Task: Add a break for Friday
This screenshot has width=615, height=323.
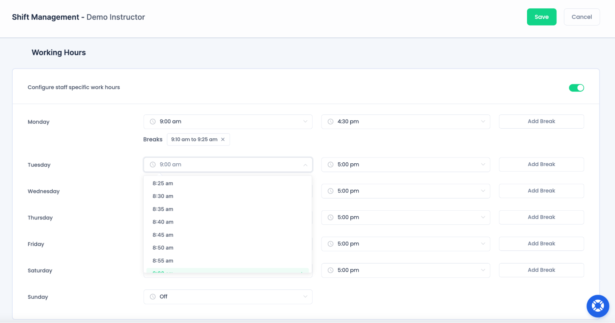Action: click(x=541, y=243)
